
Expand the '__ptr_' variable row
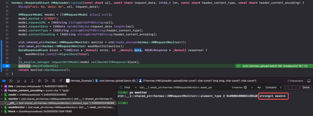6,102
